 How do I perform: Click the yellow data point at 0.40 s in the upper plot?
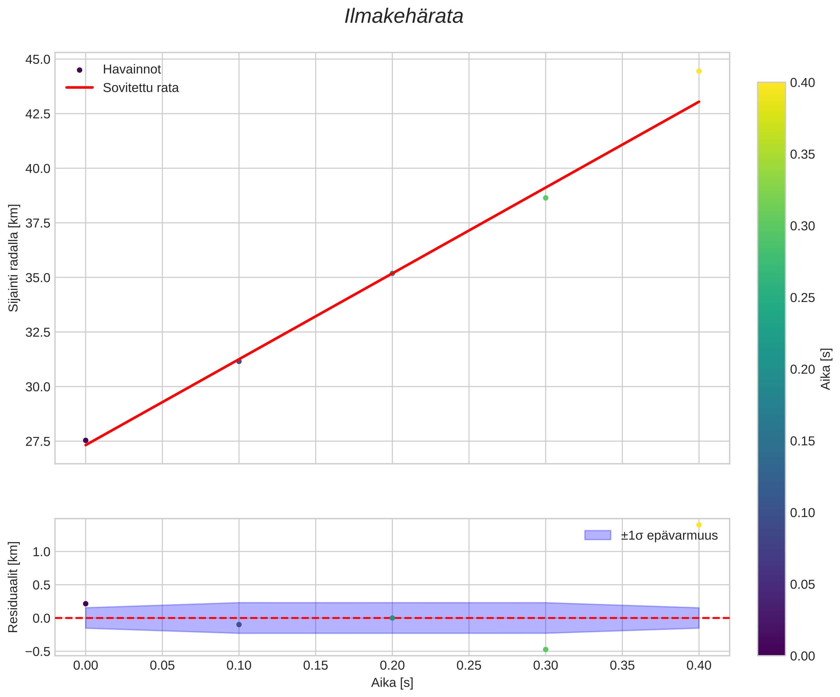tap(699, 71)
